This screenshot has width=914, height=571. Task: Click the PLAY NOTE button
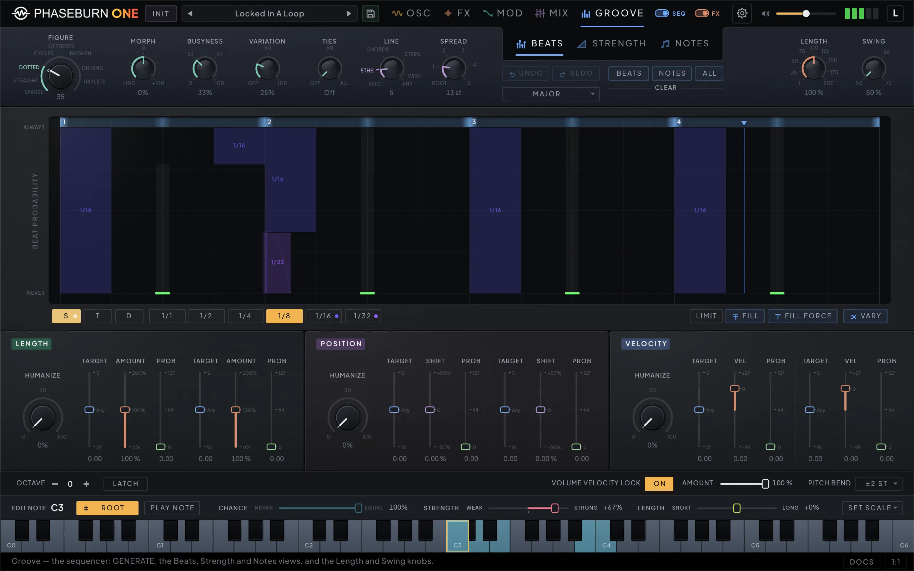click(x=172, y=508)
